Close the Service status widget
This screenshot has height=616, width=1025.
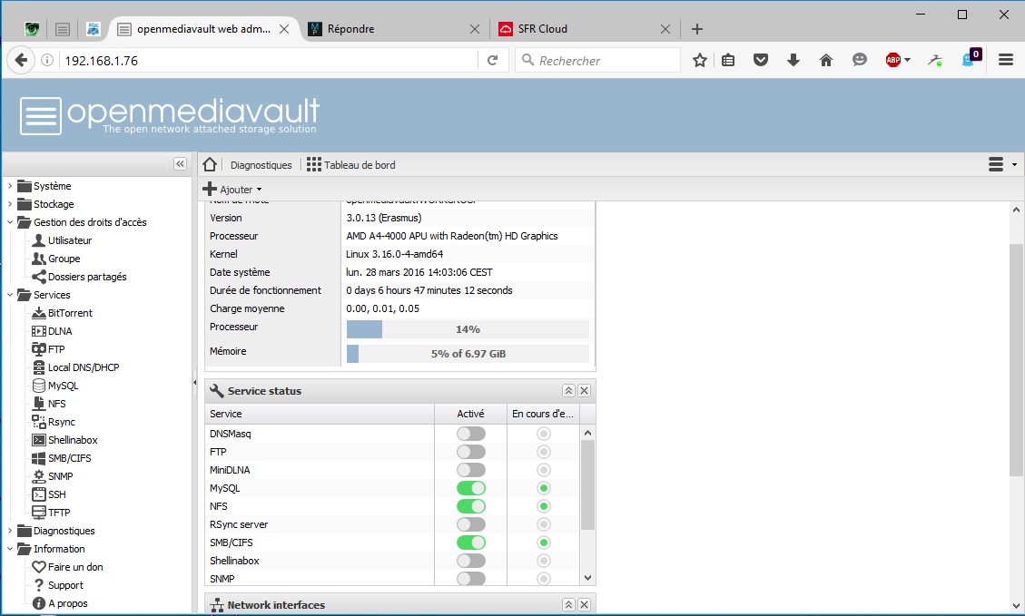(585, 391)
